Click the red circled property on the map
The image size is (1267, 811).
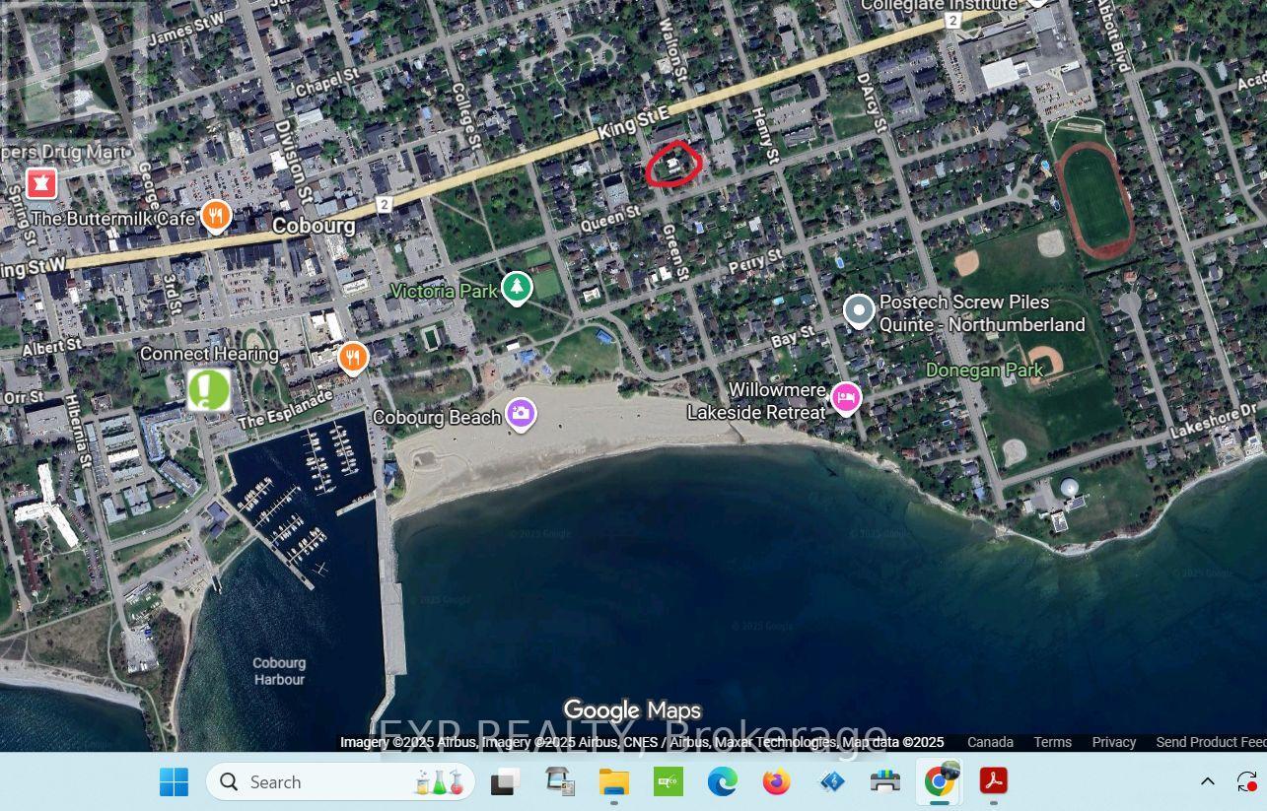click(674, 165)
